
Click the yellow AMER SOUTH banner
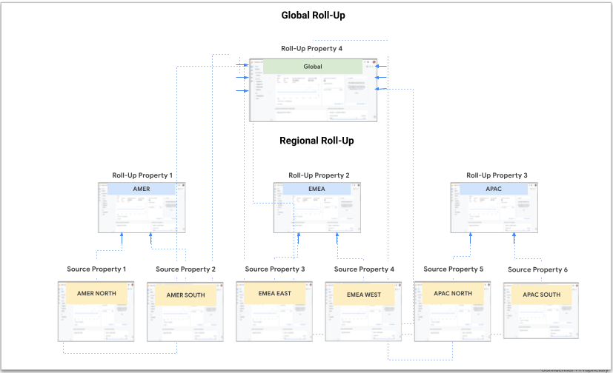[x=186, y=295]
